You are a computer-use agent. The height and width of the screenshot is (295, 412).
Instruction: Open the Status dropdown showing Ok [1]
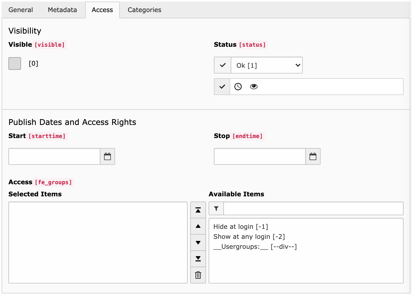(266, 65)
